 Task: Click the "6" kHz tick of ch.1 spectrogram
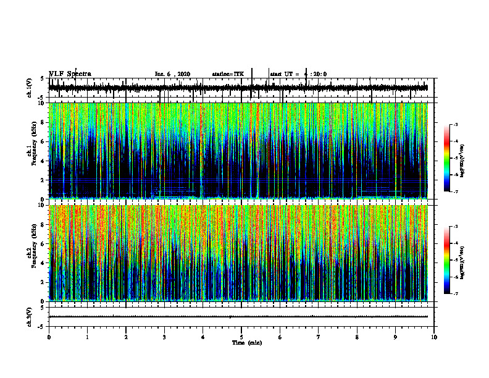click(x=43, y=142)
